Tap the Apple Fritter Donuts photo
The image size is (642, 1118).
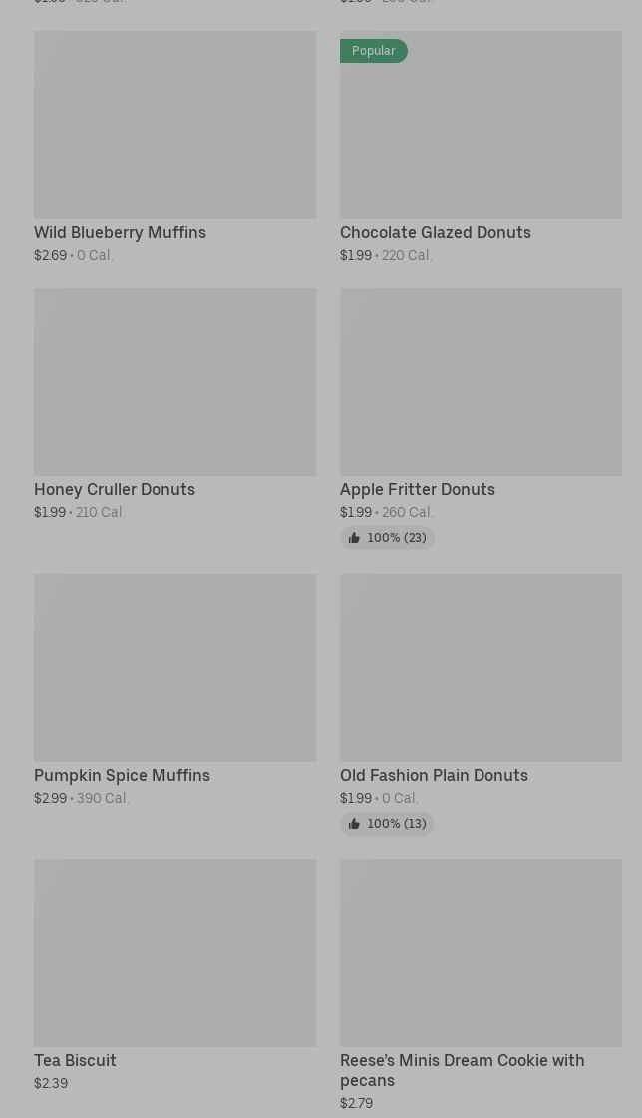[481, 382]
